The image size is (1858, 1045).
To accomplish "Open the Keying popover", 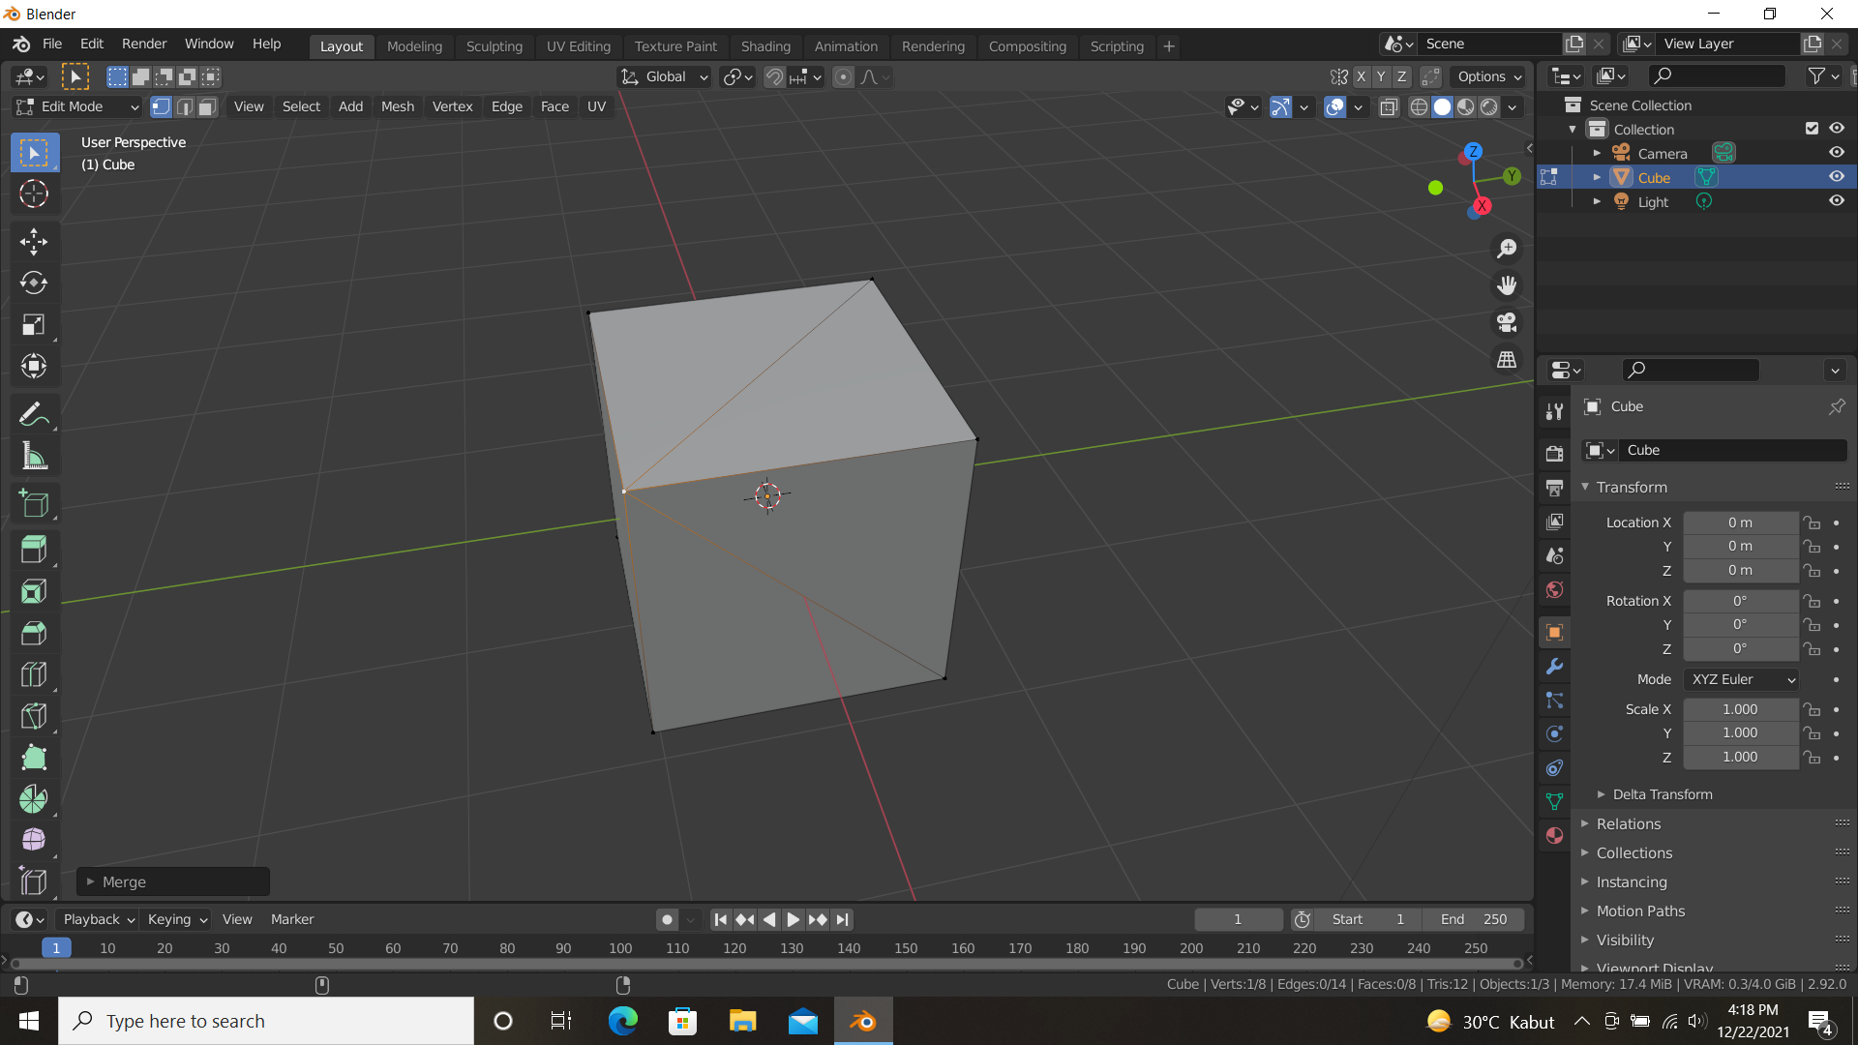I will (x=177, y=920).
